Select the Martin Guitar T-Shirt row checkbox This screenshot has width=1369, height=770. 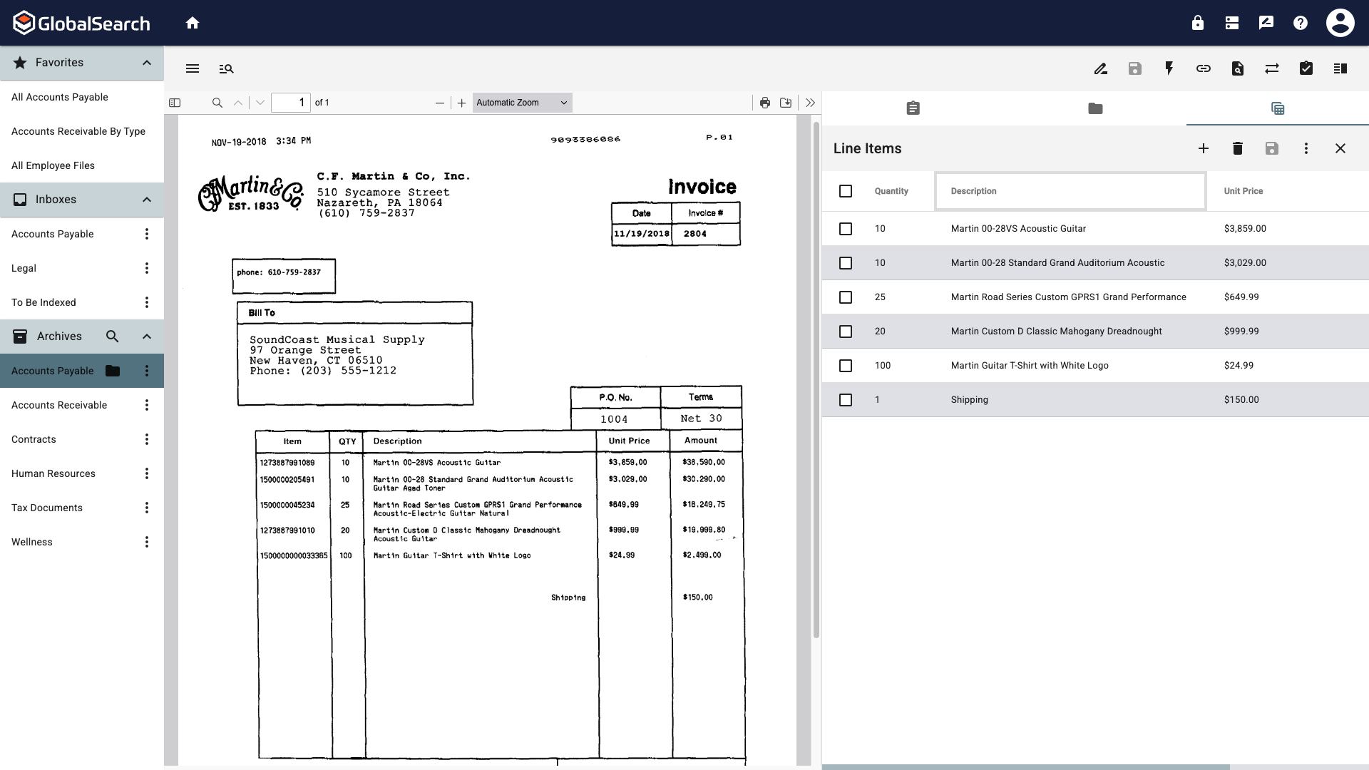845,366
